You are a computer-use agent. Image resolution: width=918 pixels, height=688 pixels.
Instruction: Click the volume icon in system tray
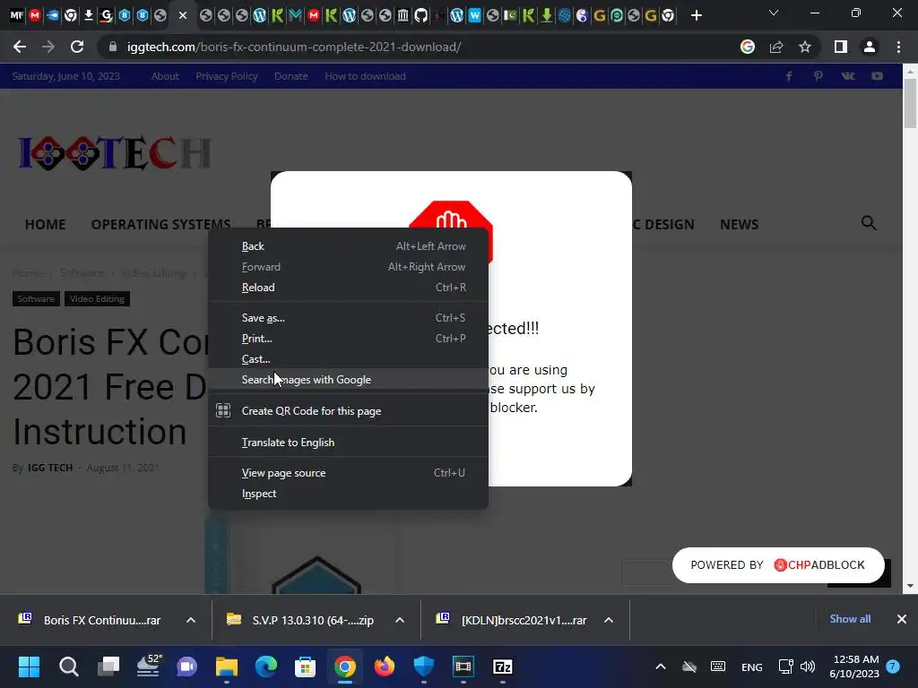(808, 666)
